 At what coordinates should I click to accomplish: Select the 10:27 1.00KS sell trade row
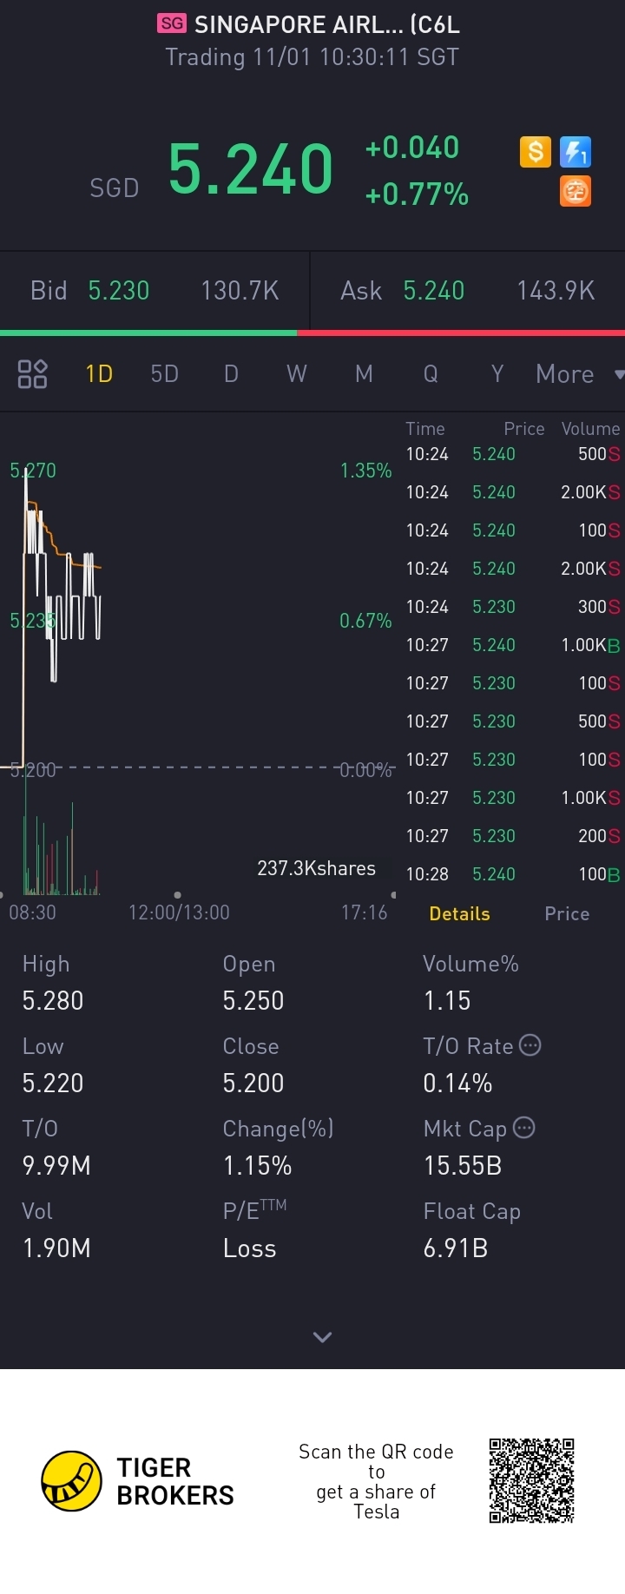tap(513, 798)
